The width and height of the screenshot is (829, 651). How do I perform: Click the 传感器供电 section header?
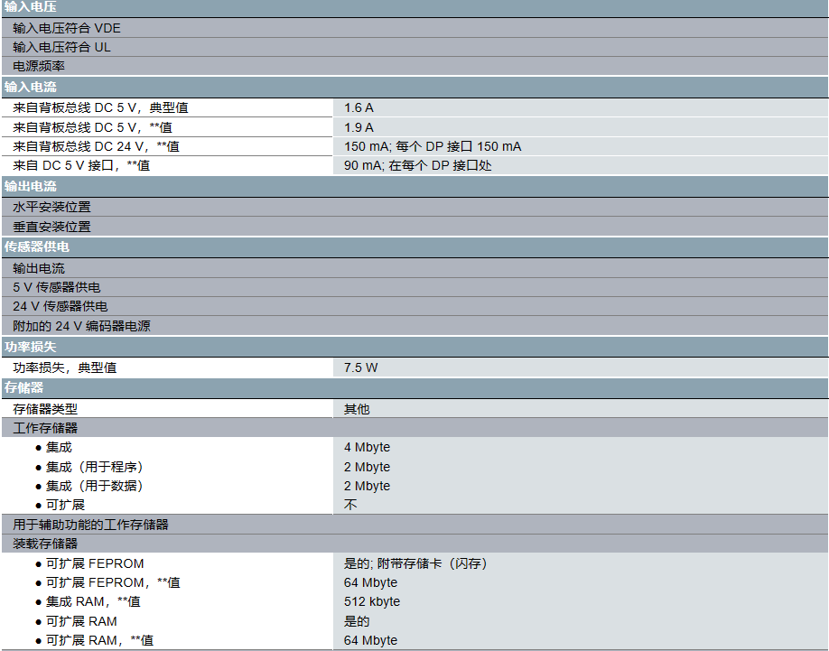(37, 246)
